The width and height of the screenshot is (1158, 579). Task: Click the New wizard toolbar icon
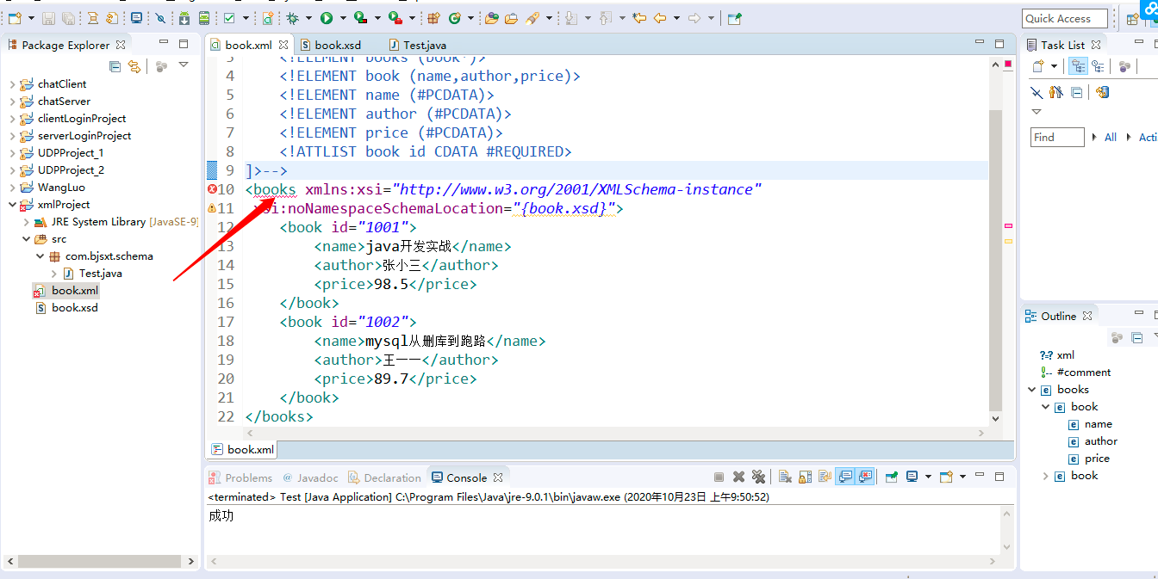(14, 18)
